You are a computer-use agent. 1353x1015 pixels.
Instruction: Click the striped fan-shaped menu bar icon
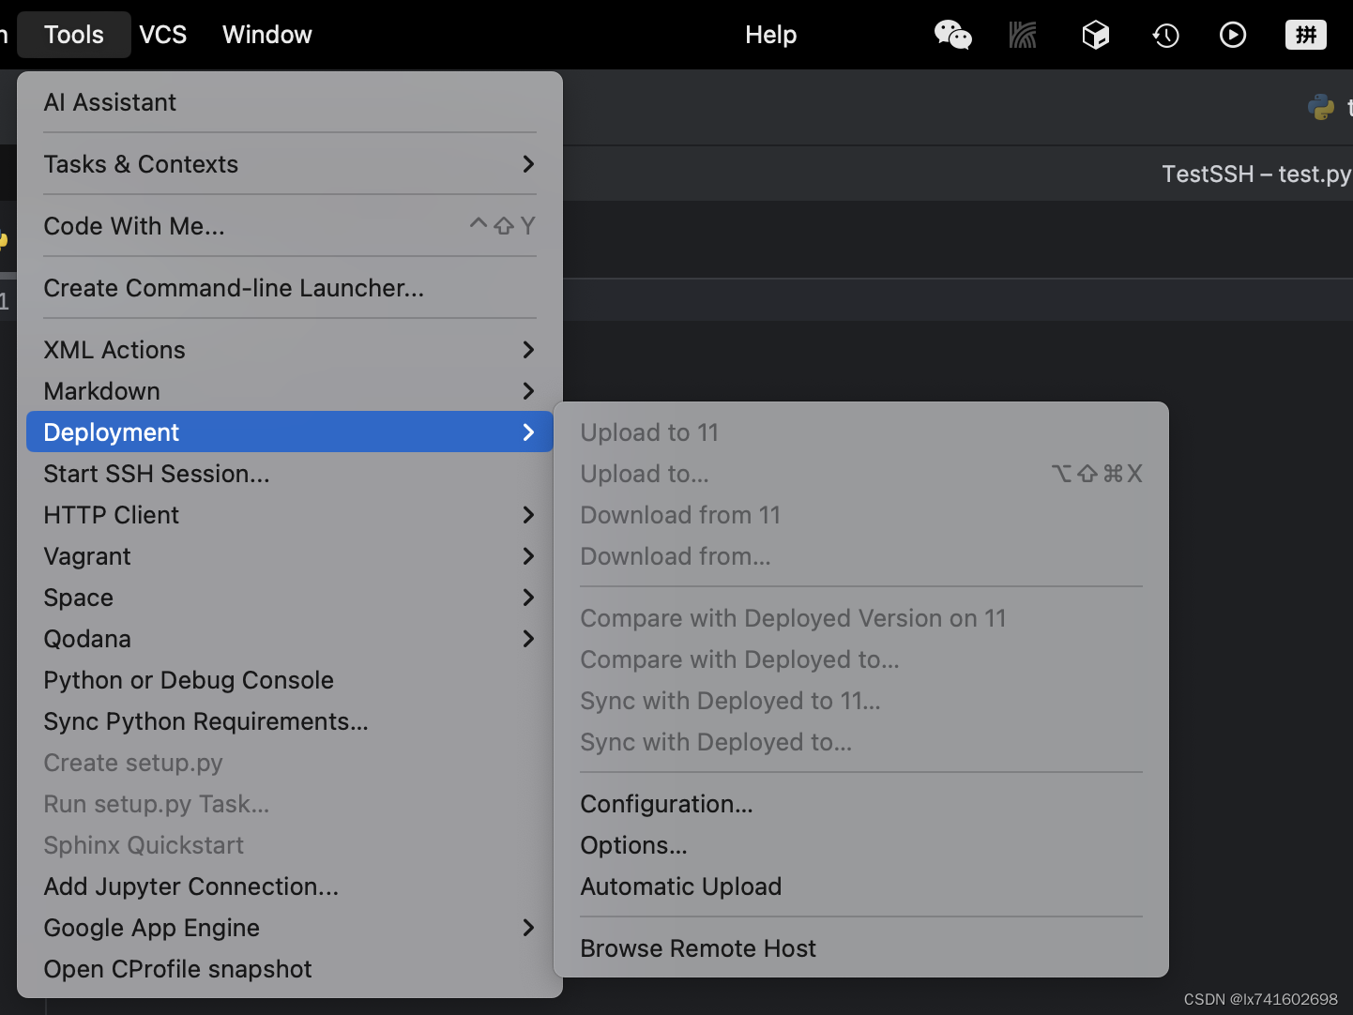1023,35
